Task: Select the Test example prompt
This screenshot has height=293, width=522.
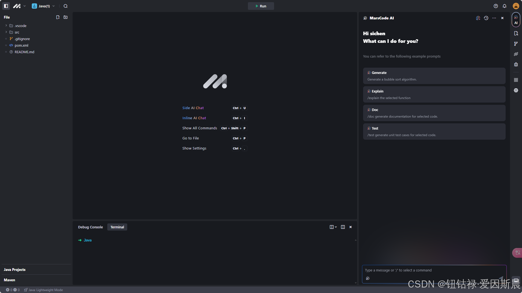Action: coord(434,131)
